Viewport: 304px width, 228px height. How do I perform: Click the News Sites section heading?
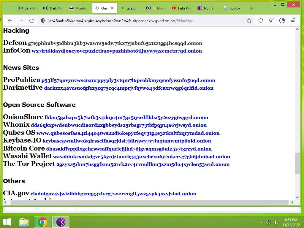[21, 68]
